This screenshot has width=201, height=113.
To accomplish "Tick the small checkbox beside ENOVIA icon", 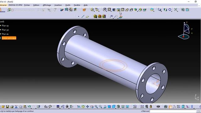I will pyautogui.click(x=13, y=10).
